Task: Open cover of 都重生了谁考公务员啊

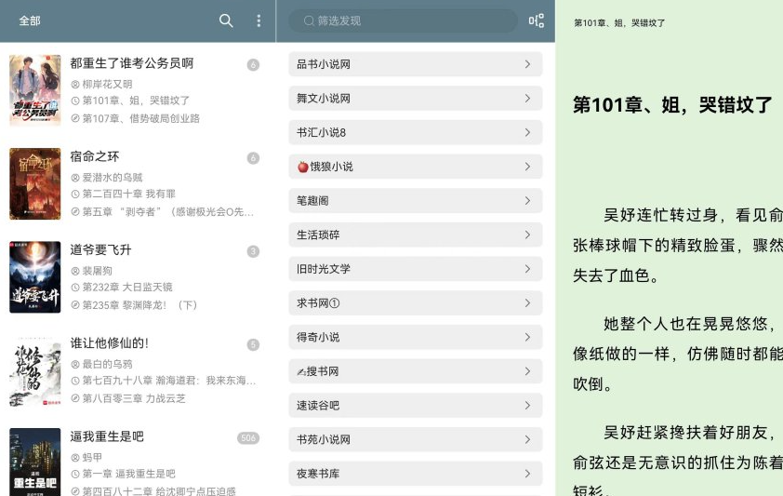Action: point(35,90)
